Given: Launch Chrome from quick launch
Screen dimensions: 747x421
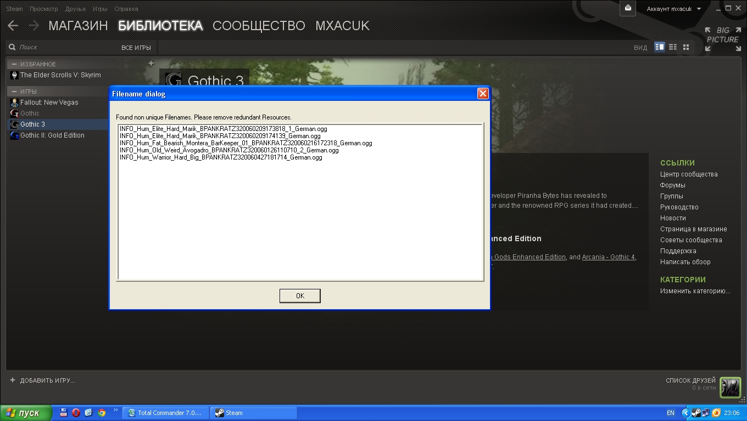Looking at the screenshot, I should click(x=102, y=413).
